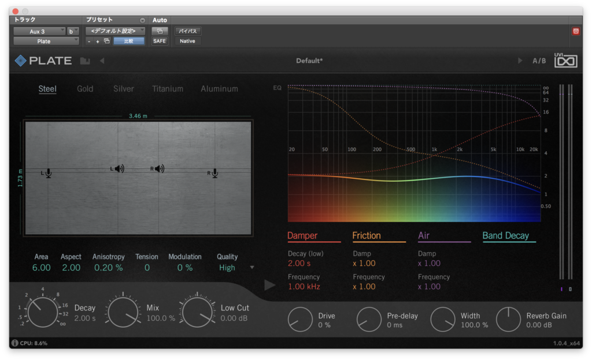Click the preset copy settings icon
Image resolution: width=592 pixels, height=360 pixels.
[107, 41]
